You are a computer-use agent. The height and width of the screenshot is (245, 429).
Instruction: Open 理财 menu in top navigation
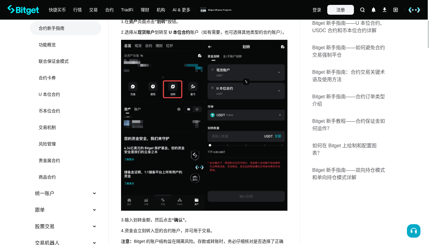click(145, 10)
